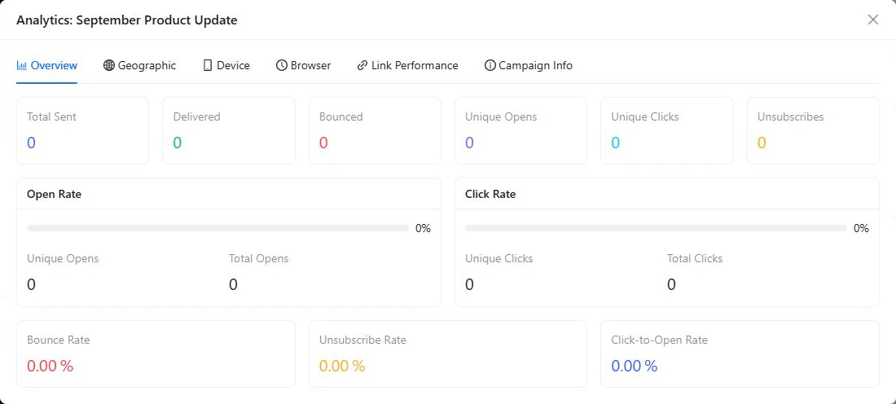Open the Geographic tab

(x=140, y=65)
